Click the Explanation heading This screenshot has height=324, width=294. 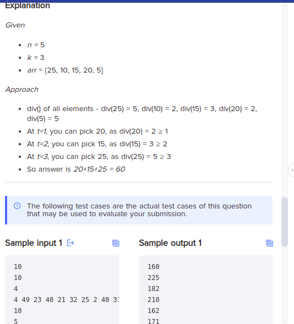[x=28, y=6]
